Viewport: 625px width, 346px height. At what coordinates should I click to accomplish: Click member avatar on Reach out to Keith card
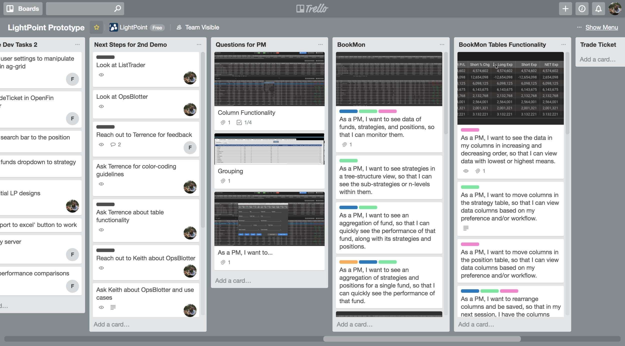pyautogui.click(x=190, y=271)
